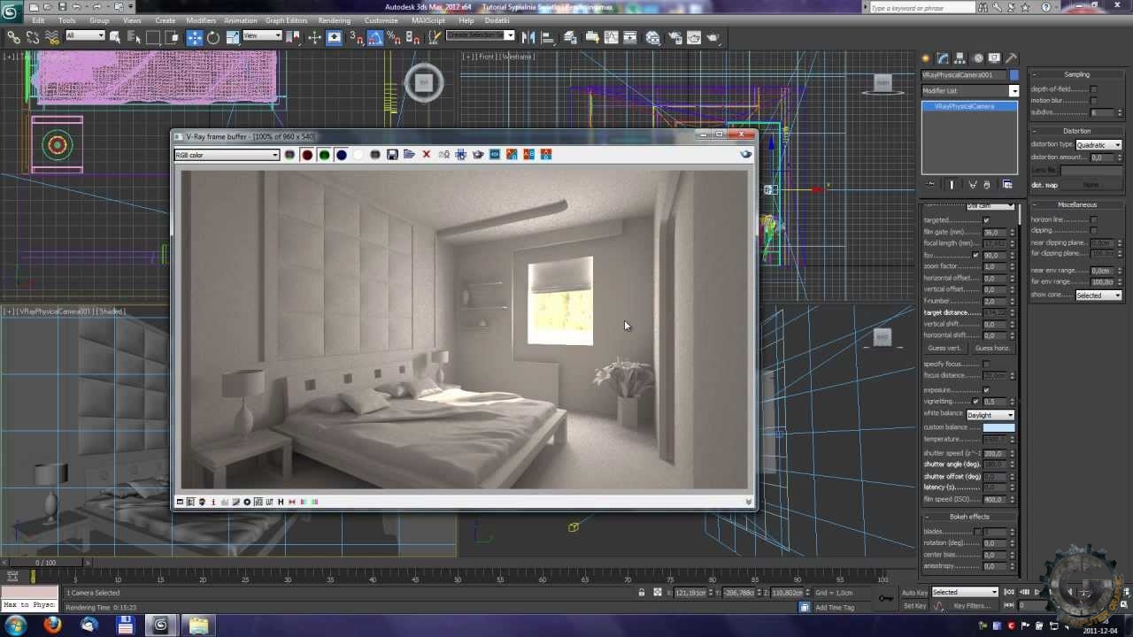Open the distortion type Quadratic dropdown
Viewport: 1133px width, 637px height.
pos(1098,145)
